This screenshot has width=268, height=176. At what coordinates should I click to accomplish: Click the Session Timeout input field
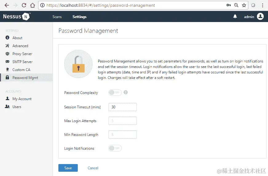point(122,107)
